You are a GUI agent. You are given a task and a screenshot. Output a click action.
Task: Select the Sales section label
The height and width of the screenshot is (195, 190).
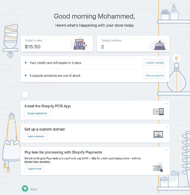pos(34,189)
